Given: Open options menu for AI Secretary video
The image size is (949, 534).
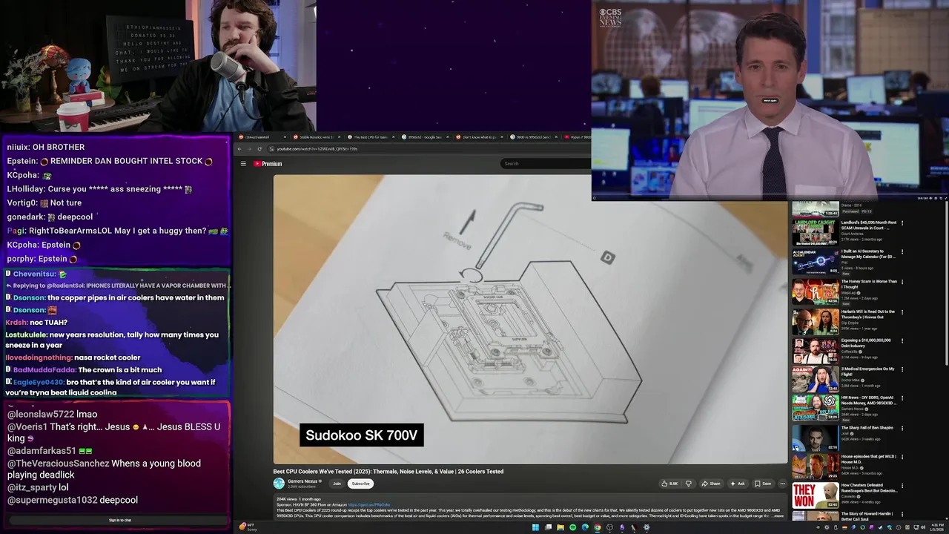Looking at the screenshot, I should point(902,252).
